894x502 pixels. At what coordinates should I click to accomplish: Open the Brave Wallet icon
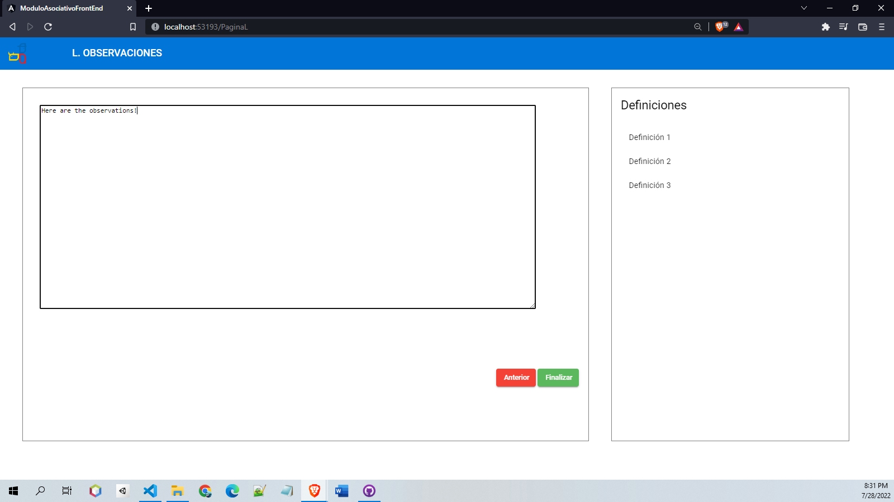tap(863, 27)
